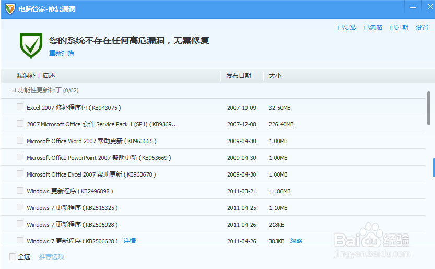Close the 修复漏洞 window
The width and height of the screenshot is (435, 269).
pos(430,7)
